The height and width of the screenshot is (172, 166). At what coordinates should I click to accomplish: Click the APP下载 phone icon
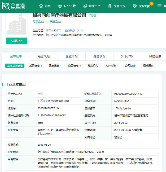pyautogui.click(x=60, y=6)
